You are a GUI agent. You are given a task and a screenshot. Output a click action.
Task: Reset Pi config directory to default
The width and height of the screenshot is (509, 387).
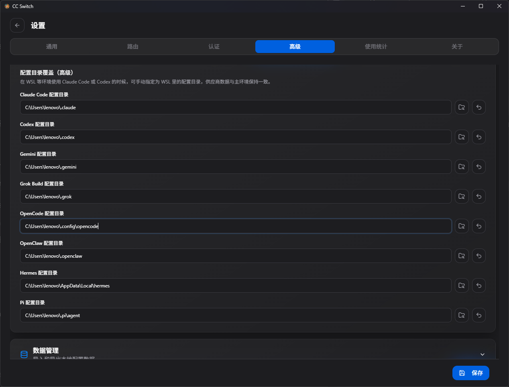click(479, 315)
